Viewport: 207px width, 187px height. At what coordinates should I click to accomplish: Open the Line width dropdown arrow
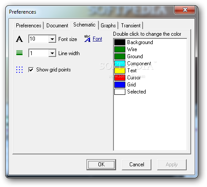pos(52,53)
